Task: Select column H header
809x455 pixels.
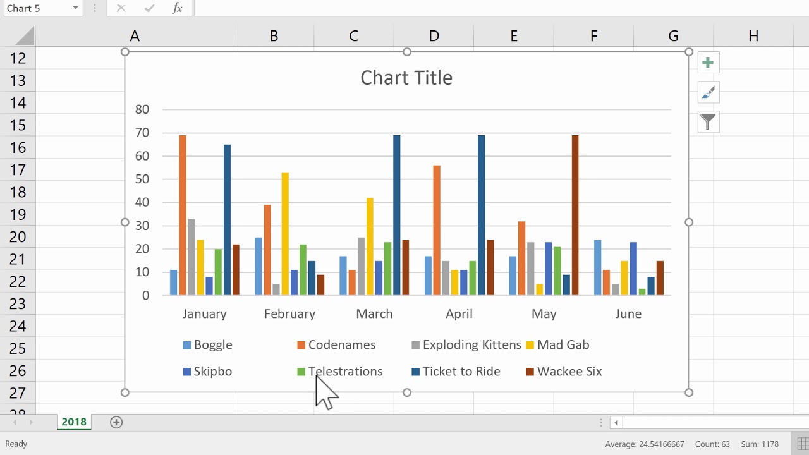Action: tap(753, 37)
